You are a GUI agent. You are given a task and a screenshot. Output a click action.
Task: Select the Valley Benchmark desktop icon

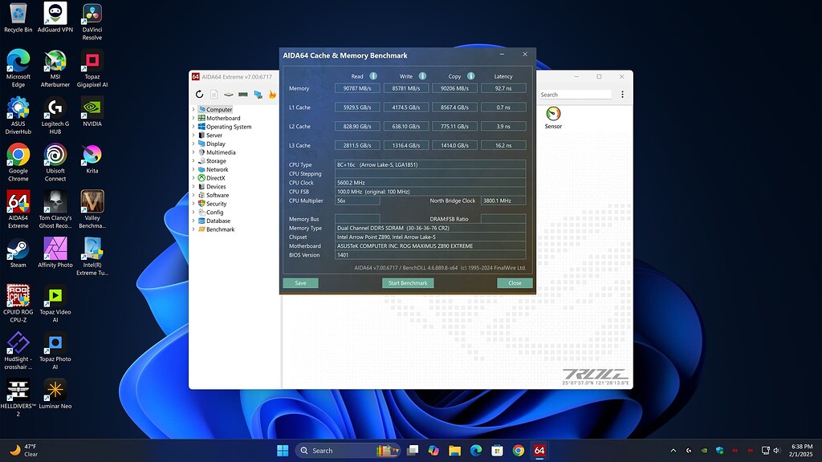click(92, 209)
